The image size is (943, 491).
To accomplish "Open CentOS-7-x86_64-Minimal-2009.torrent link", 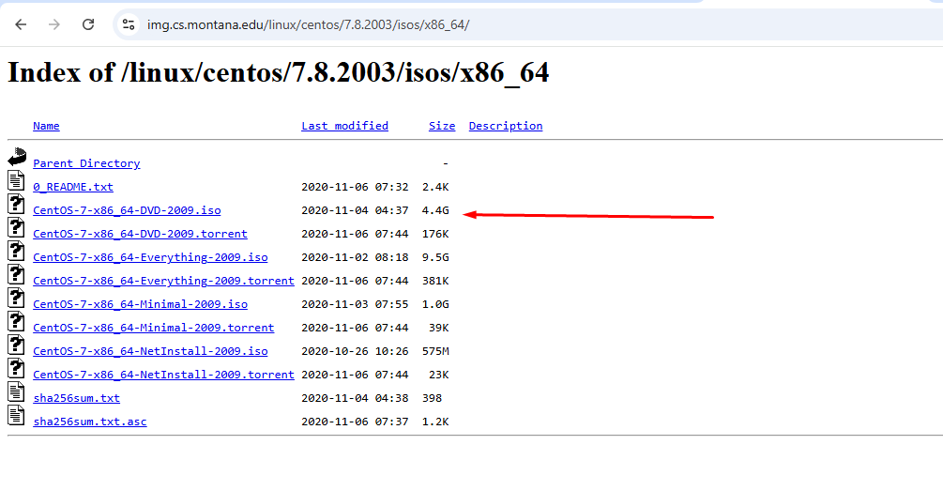I will tap(153, 328).
